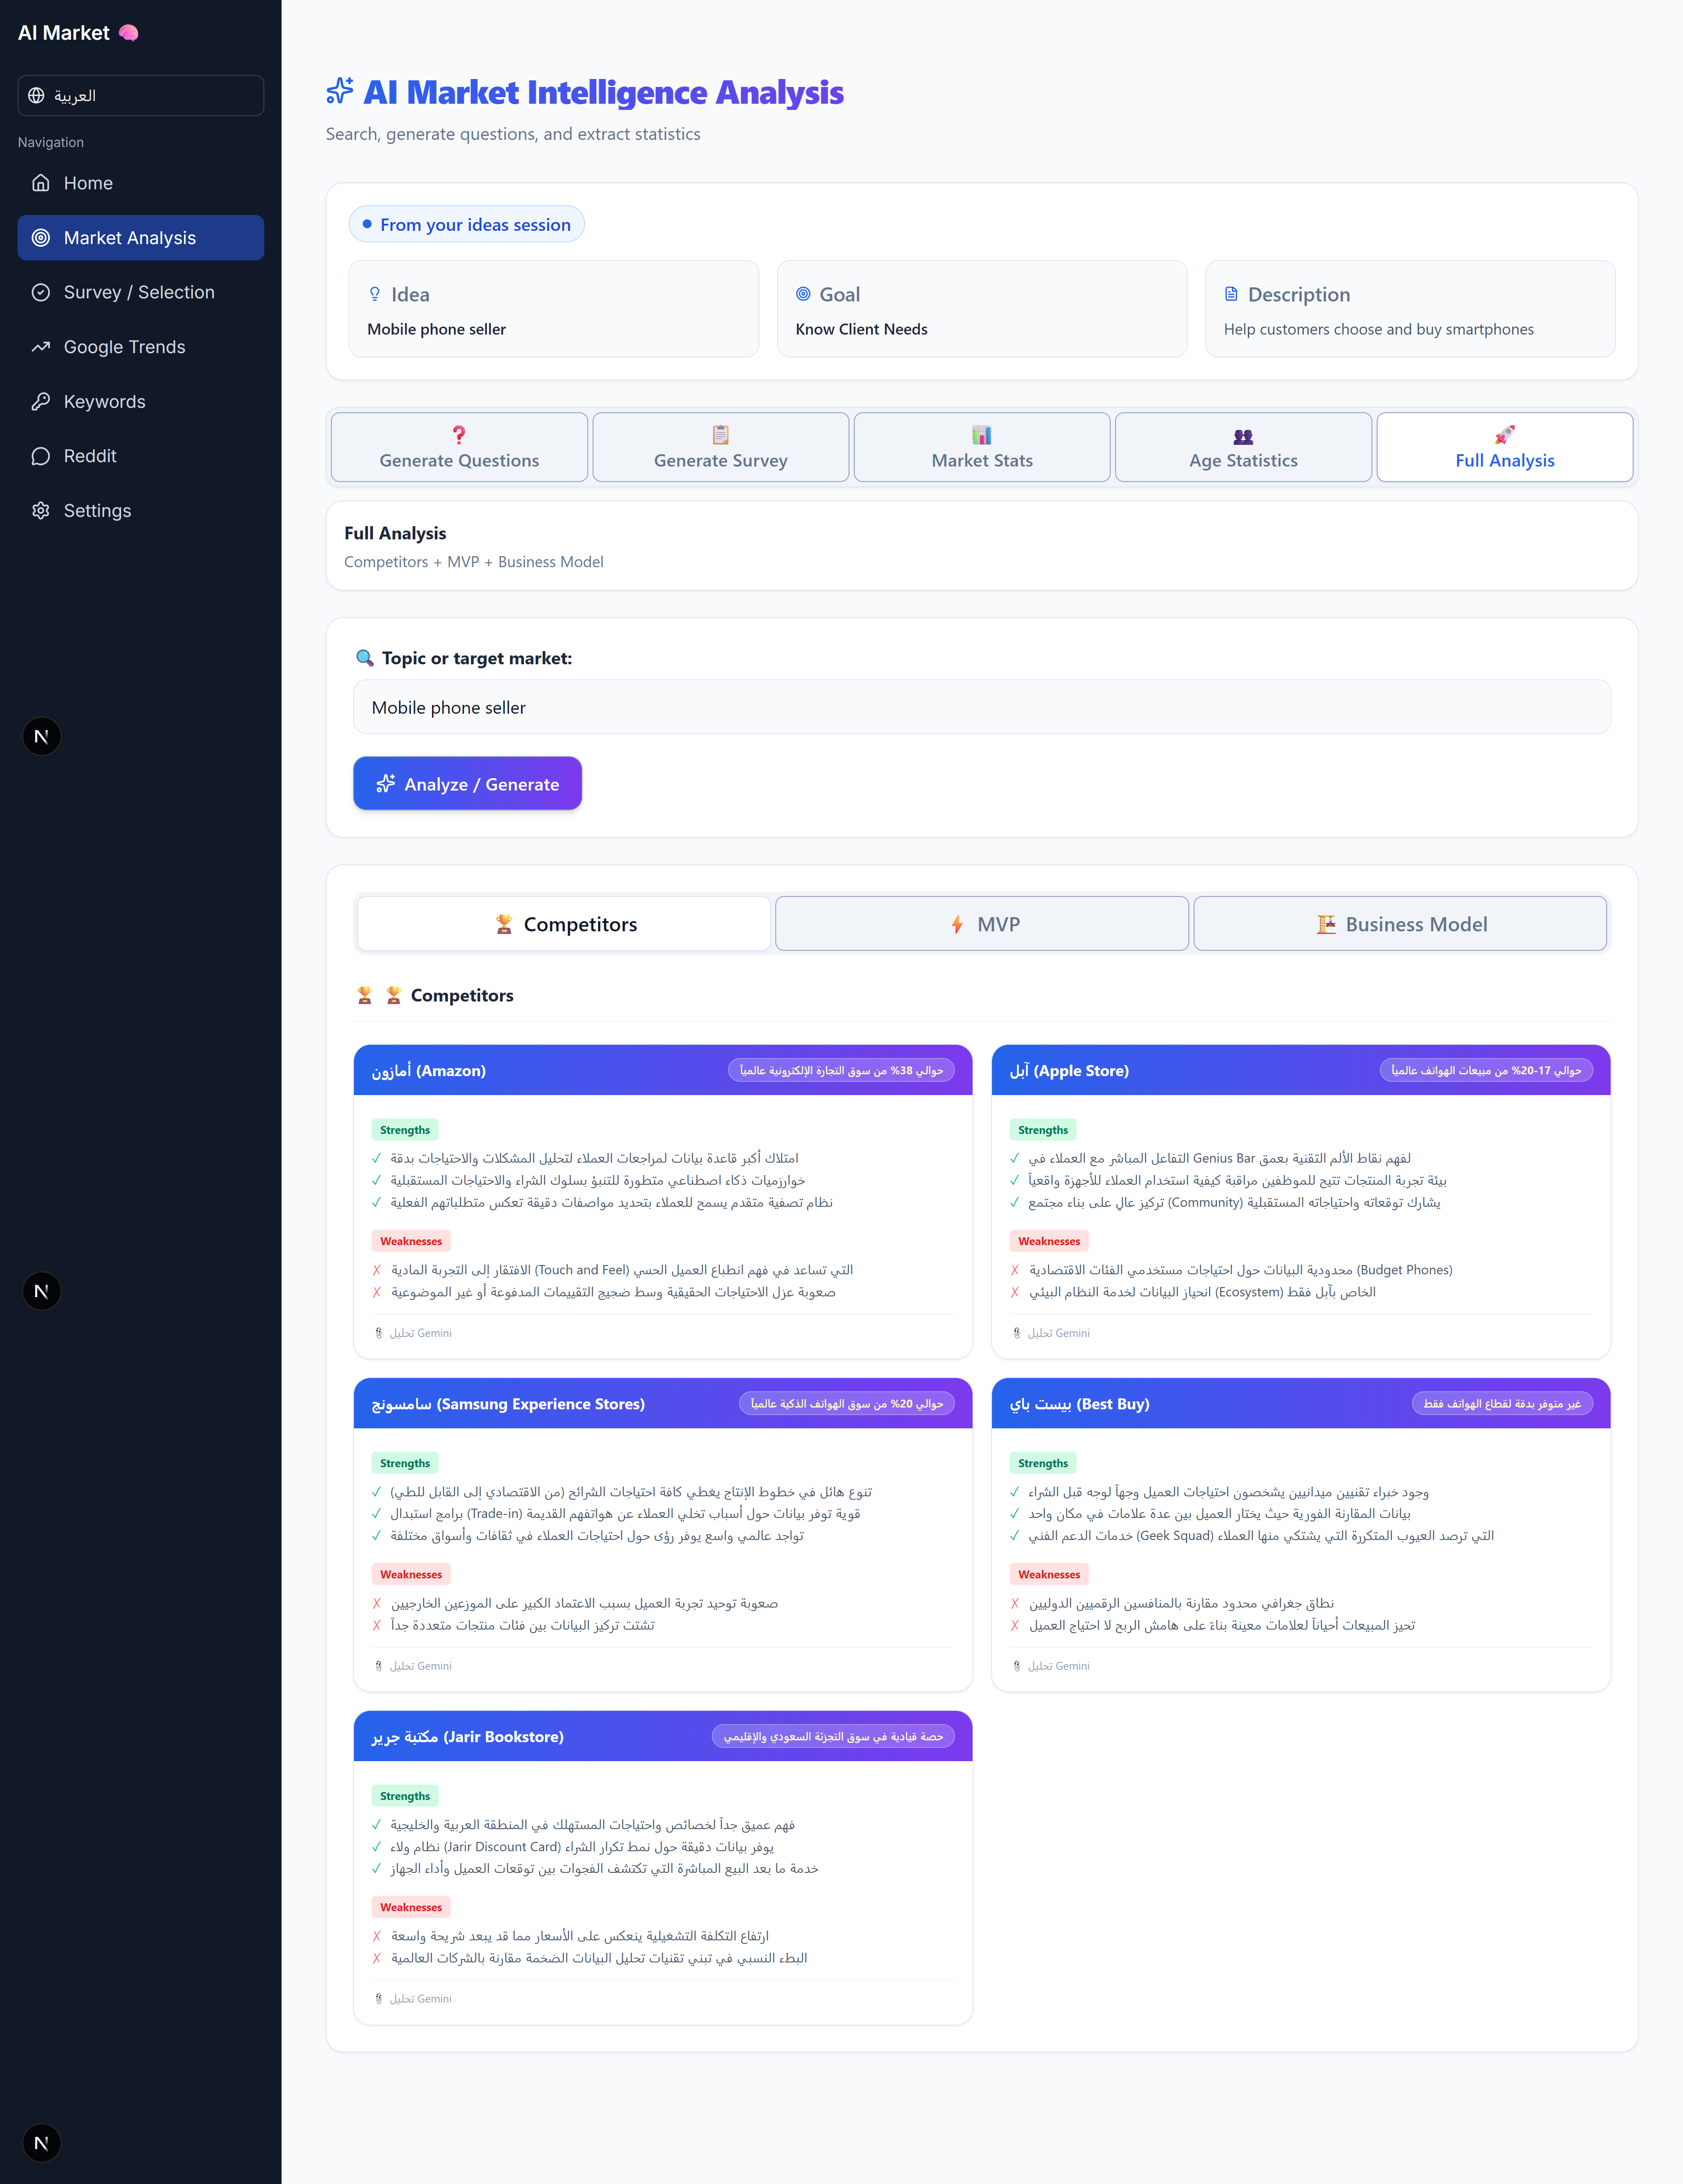Viewport: 1683px width, 2184px height.
Task: Click the Amazon competitor card header
Action: pos(663,1070)
